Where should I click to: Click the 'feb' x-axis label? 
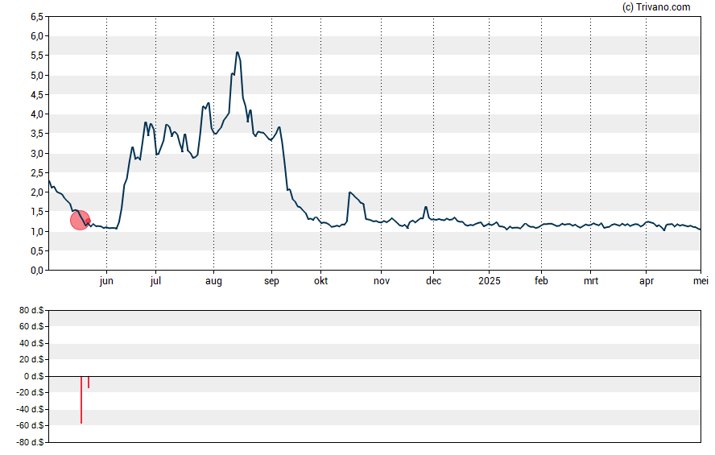click(541, 281)
